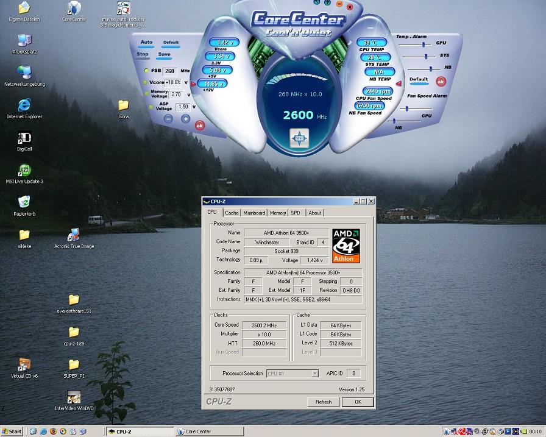546x437 pixels.
Task: Click the Vcore field showing +18.0%
Action: click(x=174, y=82)
